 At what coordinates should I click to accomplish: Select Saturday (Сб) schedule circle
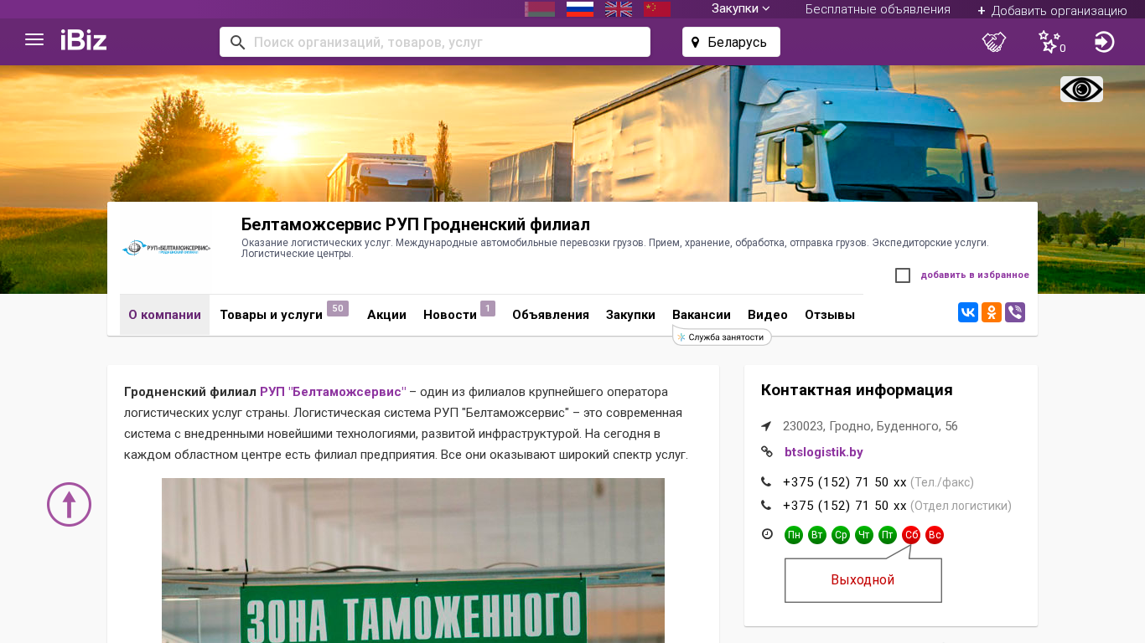[x=911, y=535]
